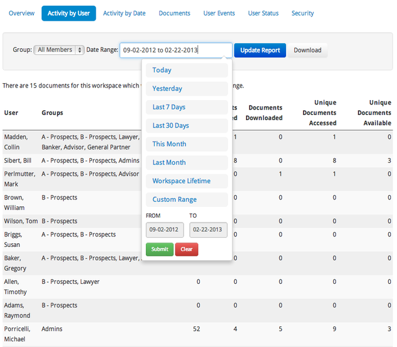Open the User Status tab
The image size is (397, 347).
[263, 13]
